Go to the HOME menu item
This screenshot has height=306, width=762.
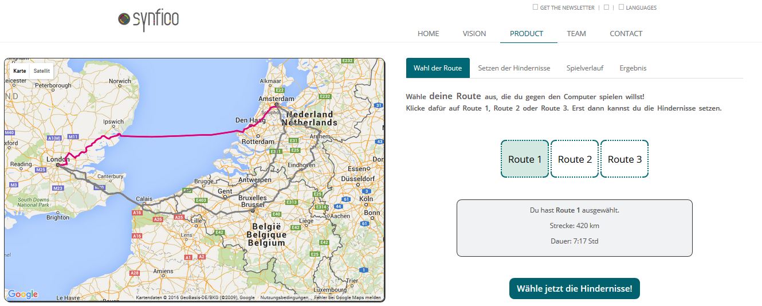[x=428, y=33]
